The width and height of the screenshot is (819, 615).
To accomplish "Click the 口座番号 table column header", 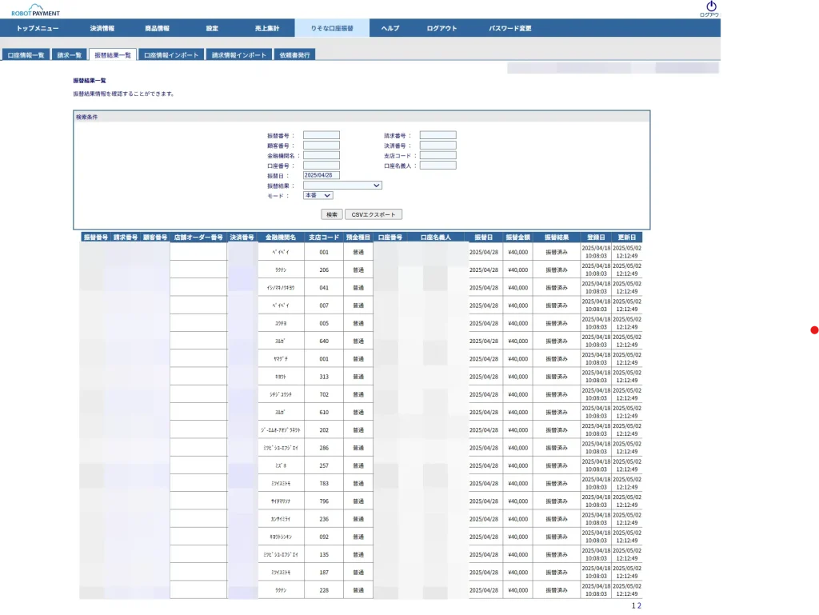I will tap(390, 238).
